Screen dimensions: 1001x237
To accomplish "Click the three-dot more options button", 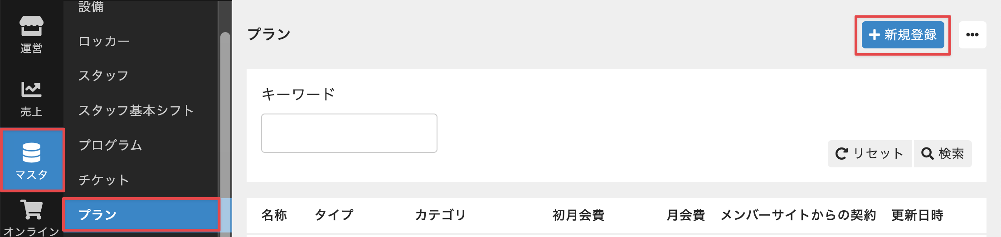I will 972,35.
